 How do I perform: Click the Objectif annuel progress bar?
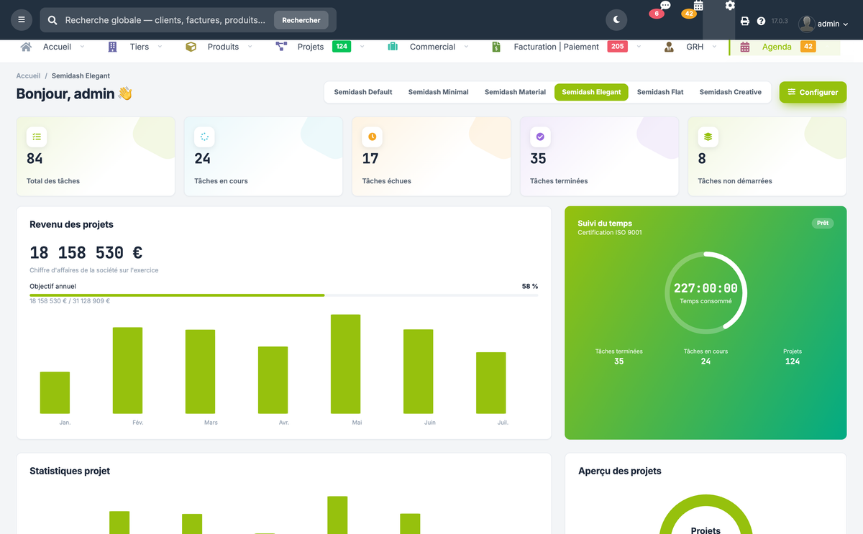coord(284,295)
